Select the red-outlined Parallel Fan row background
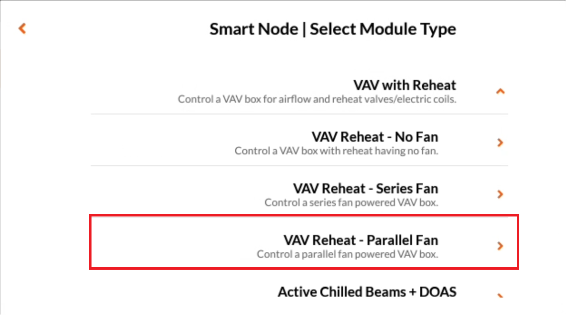568x319 pixels. click(304, 242)
